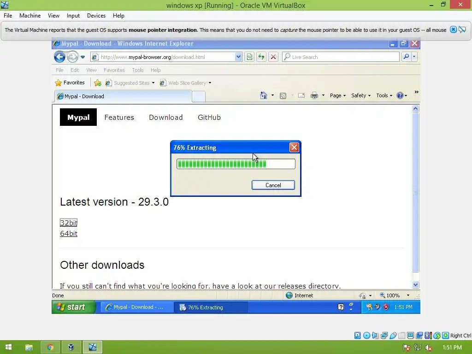Viewport: 472px width, 354px height.
Task: Click the VirtualBox display indicator icon
Action: (x=410, y=336)
